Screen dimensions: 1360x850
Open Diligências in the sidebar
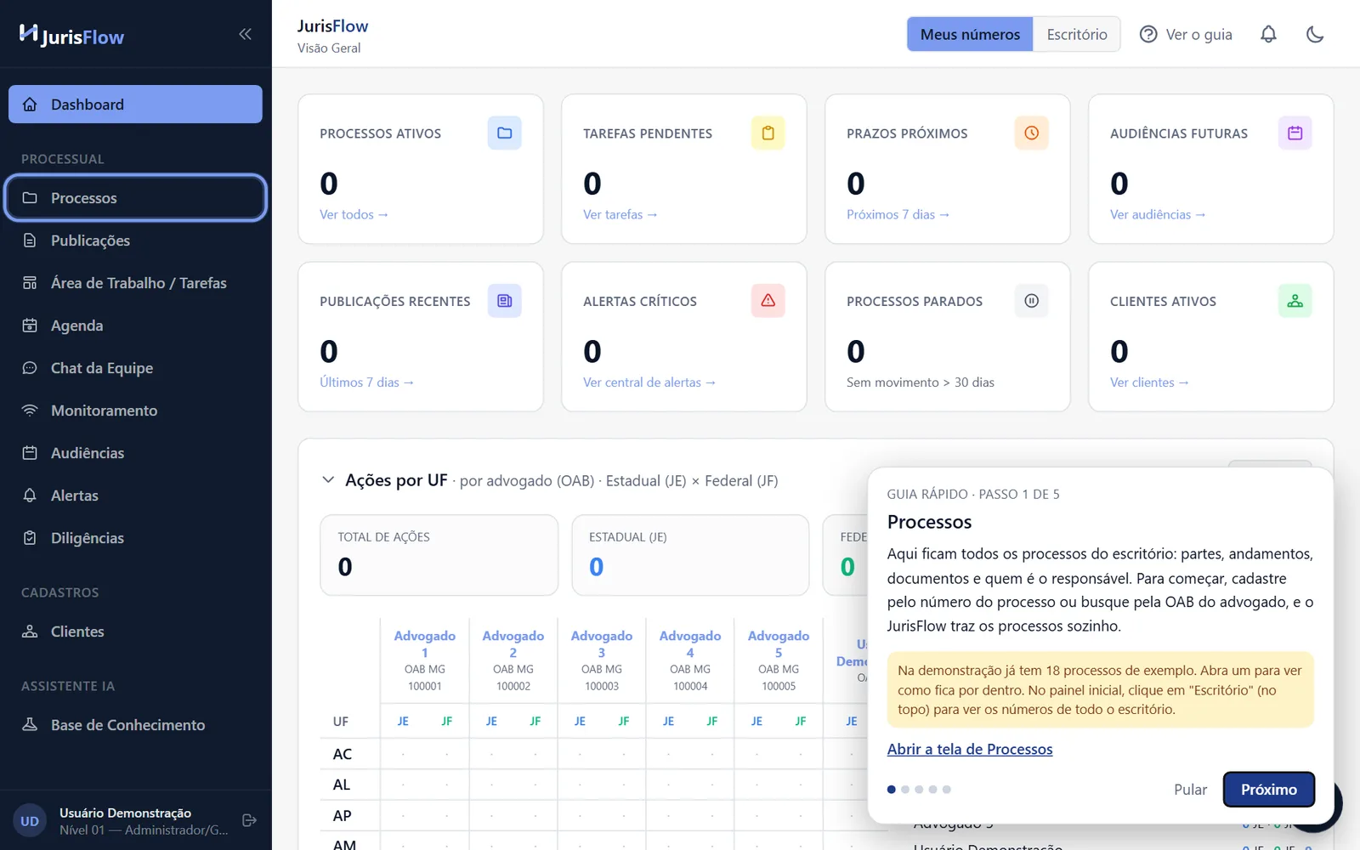[135, 537]
